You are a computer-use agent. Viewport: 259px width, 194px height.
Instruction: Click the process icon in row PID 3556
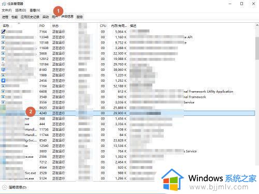3,102
